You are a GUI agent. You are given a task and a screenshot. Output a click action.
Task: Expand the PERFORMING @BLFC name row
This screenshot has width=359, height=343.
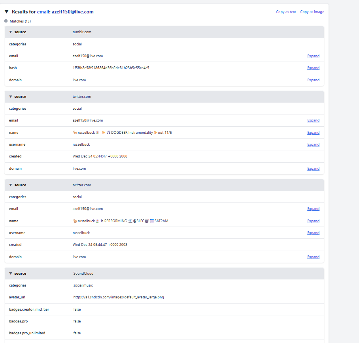pyautogui.click(x=313, y=221)
